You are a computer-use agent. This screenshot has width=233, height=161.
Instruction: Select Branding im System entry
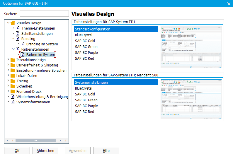coord(42,44)
